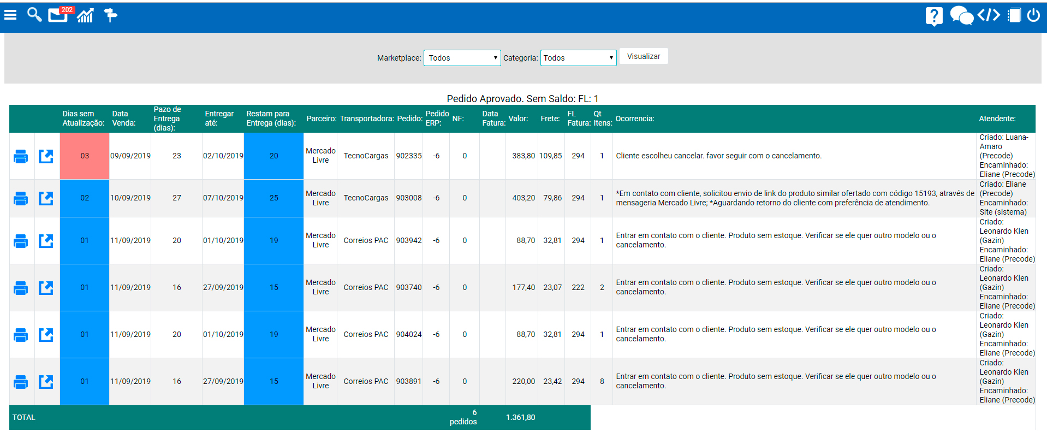The height and width of the screenshot is (432, 1047).
Task: Open order 904024 in external view
Action: [46, 335]
